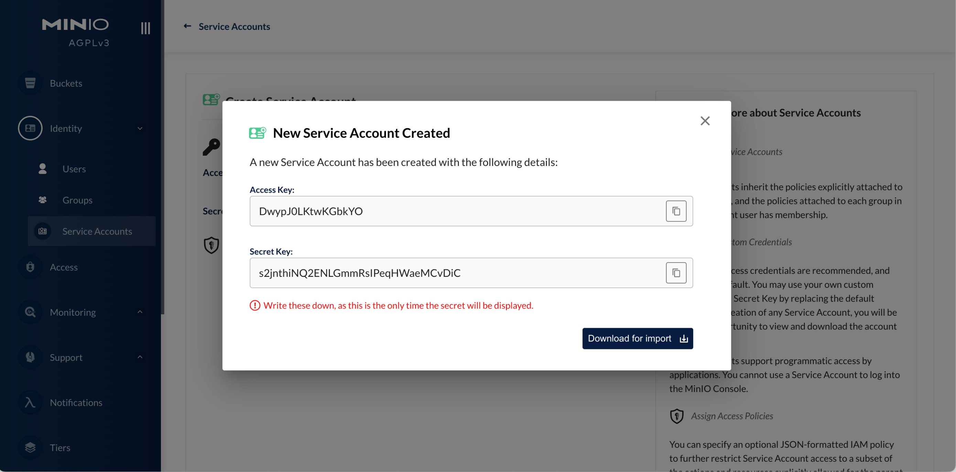Image resolution: width=956 pixels, height=472 pixels.
Task: Open the Access section icon
Action: pyautogui.click(x=30, y=267)
